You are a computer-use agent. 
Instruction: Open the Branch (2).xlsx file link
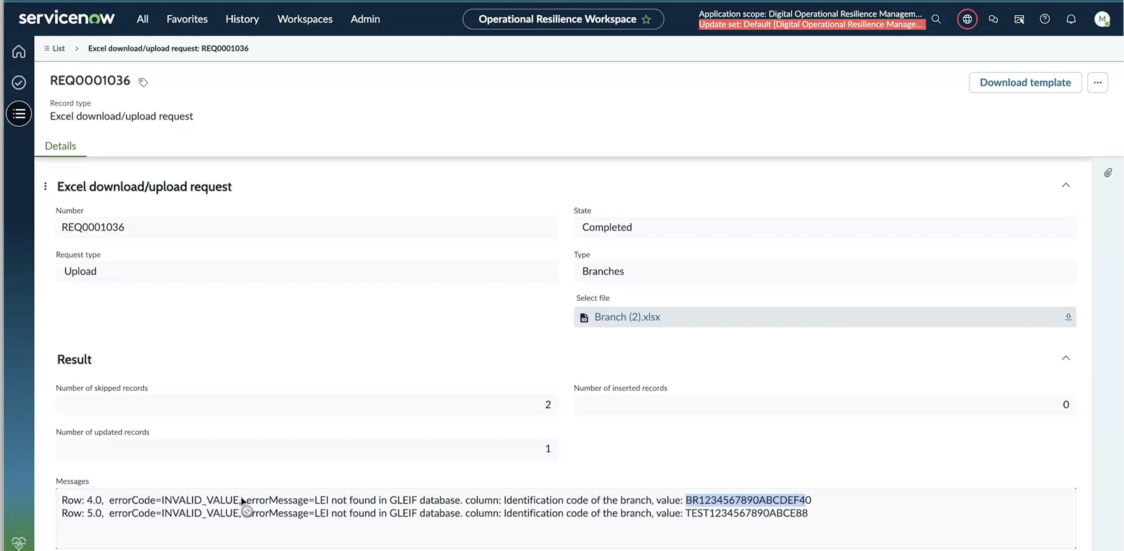[627, 317]
